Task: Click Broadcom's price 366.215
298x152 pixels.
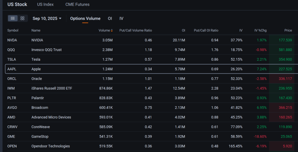Action: point(285,108)
